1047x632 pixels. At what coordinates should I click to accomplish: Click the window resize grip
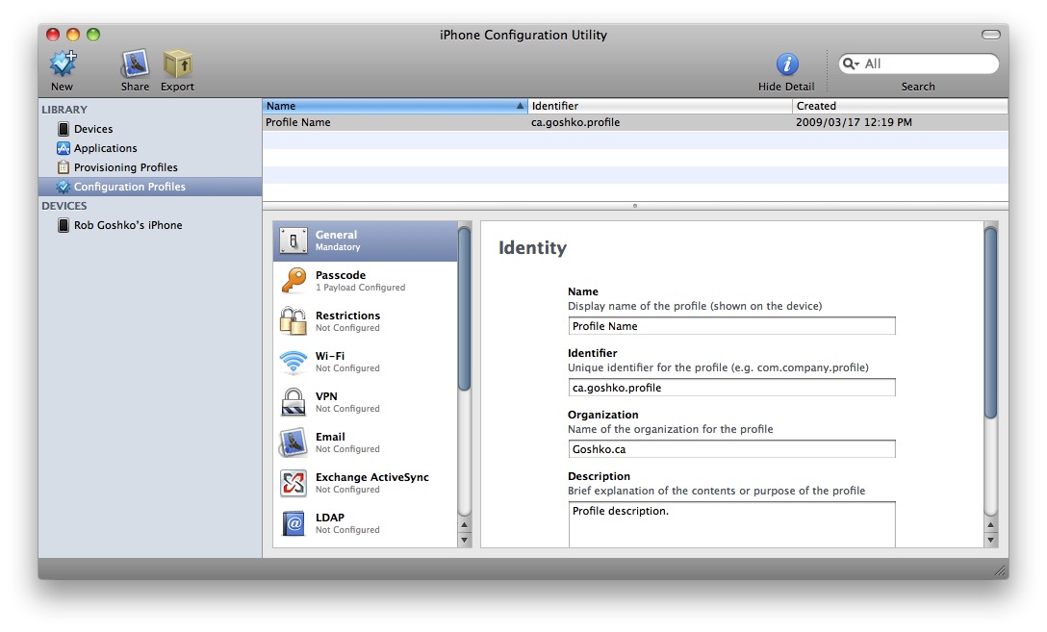pos(1000,569)
